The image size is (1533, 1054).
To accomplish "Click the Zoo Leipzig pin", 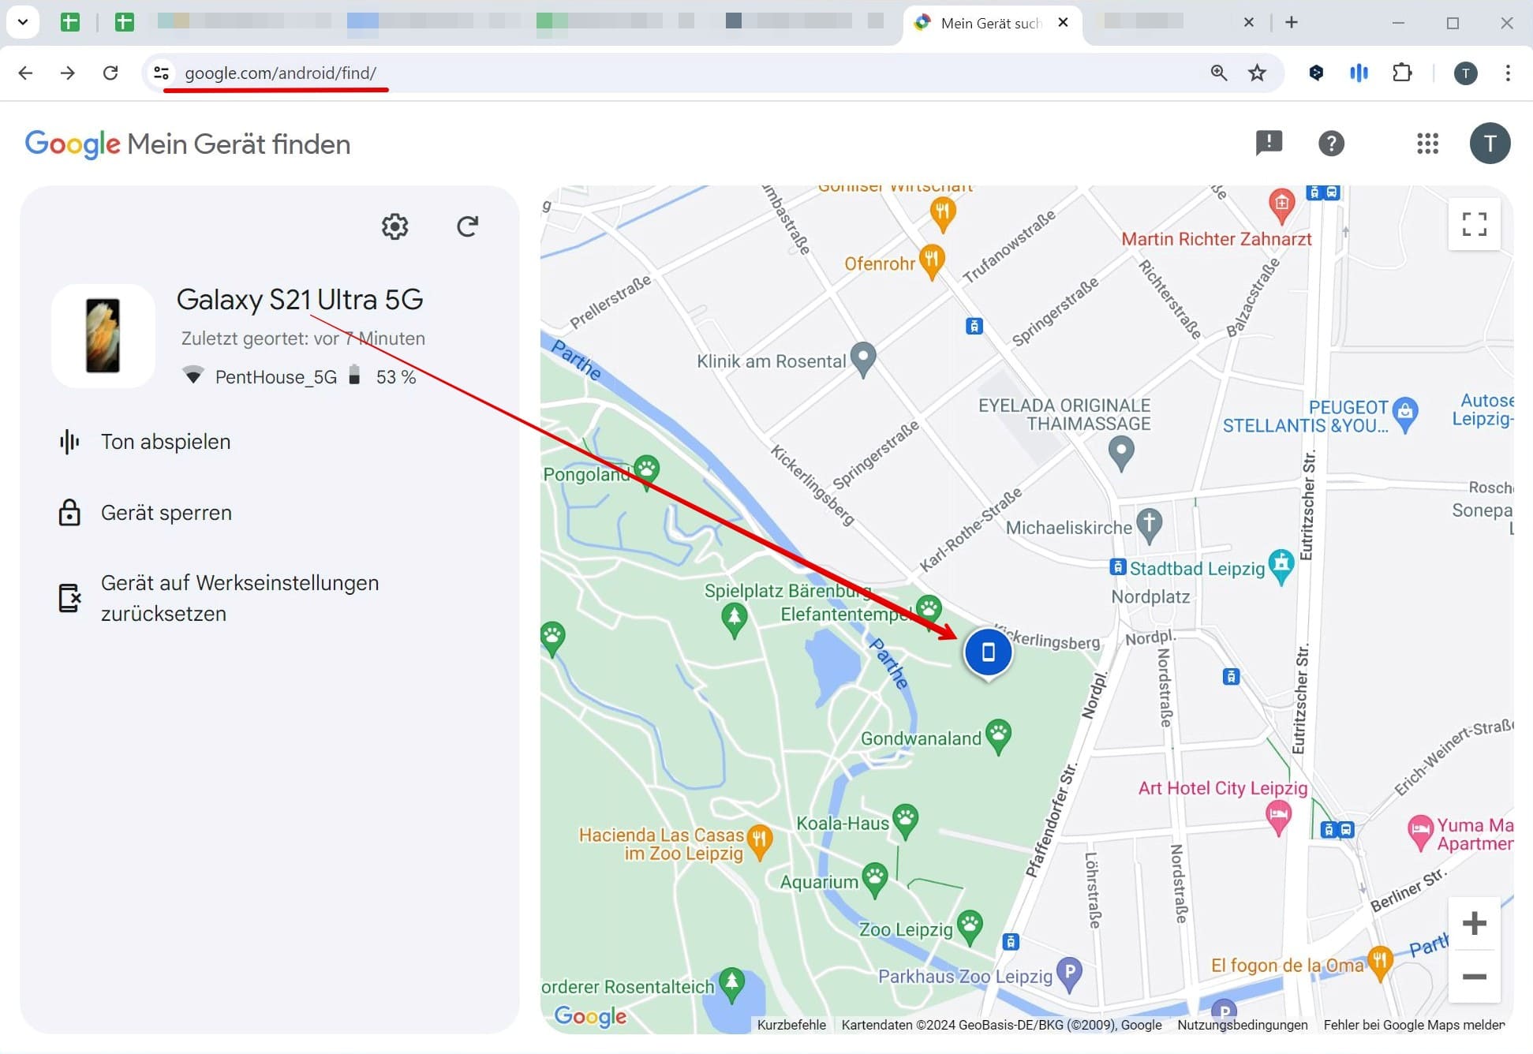I will click(x=969, y=927).
